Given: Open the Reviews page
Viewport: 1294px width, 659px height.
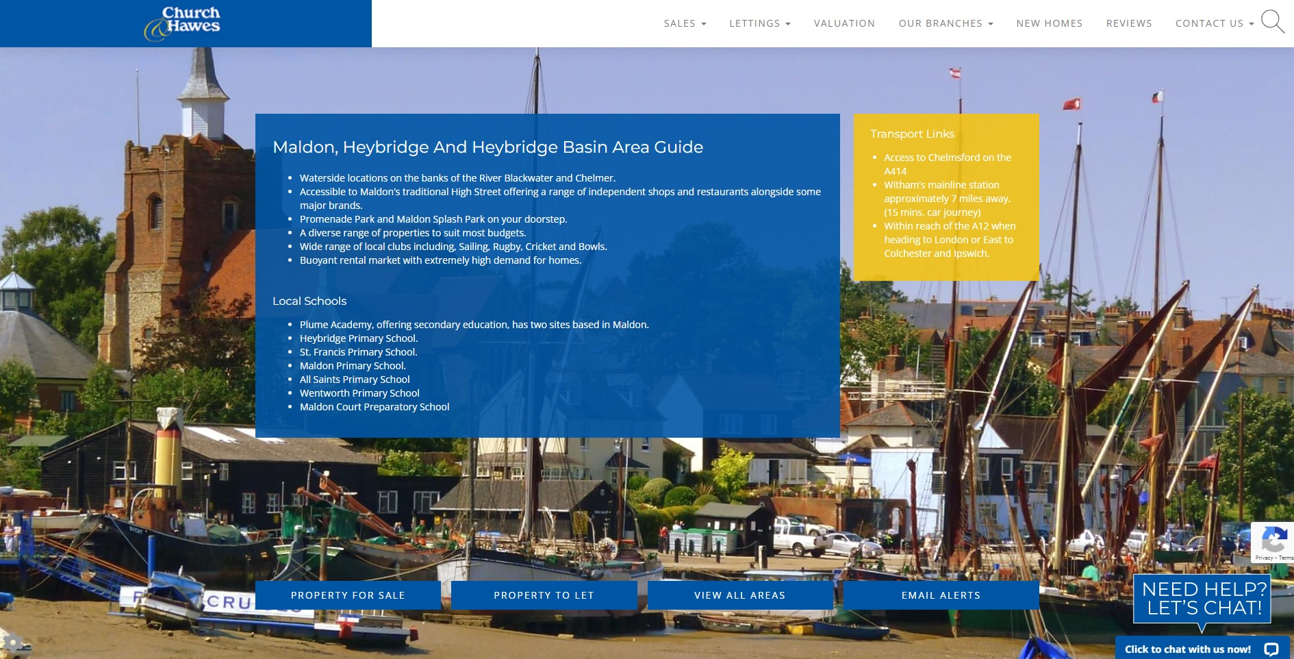Looking at the screenshot, I should pyautogui.click(x=1129, y=23).
